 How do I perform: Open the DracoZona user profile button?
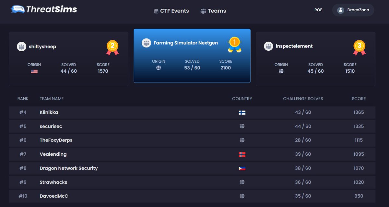tap(353, 10)
